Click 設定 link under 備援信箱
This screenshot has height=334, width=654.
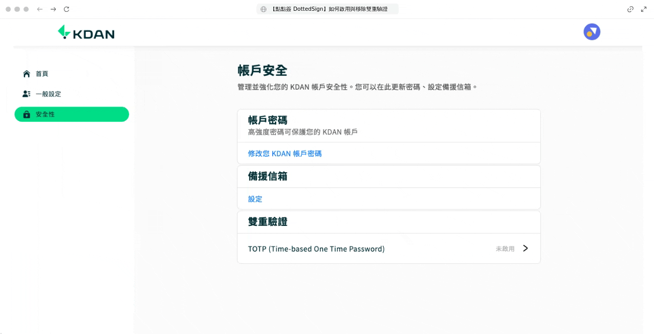click(x=255, y=199)
